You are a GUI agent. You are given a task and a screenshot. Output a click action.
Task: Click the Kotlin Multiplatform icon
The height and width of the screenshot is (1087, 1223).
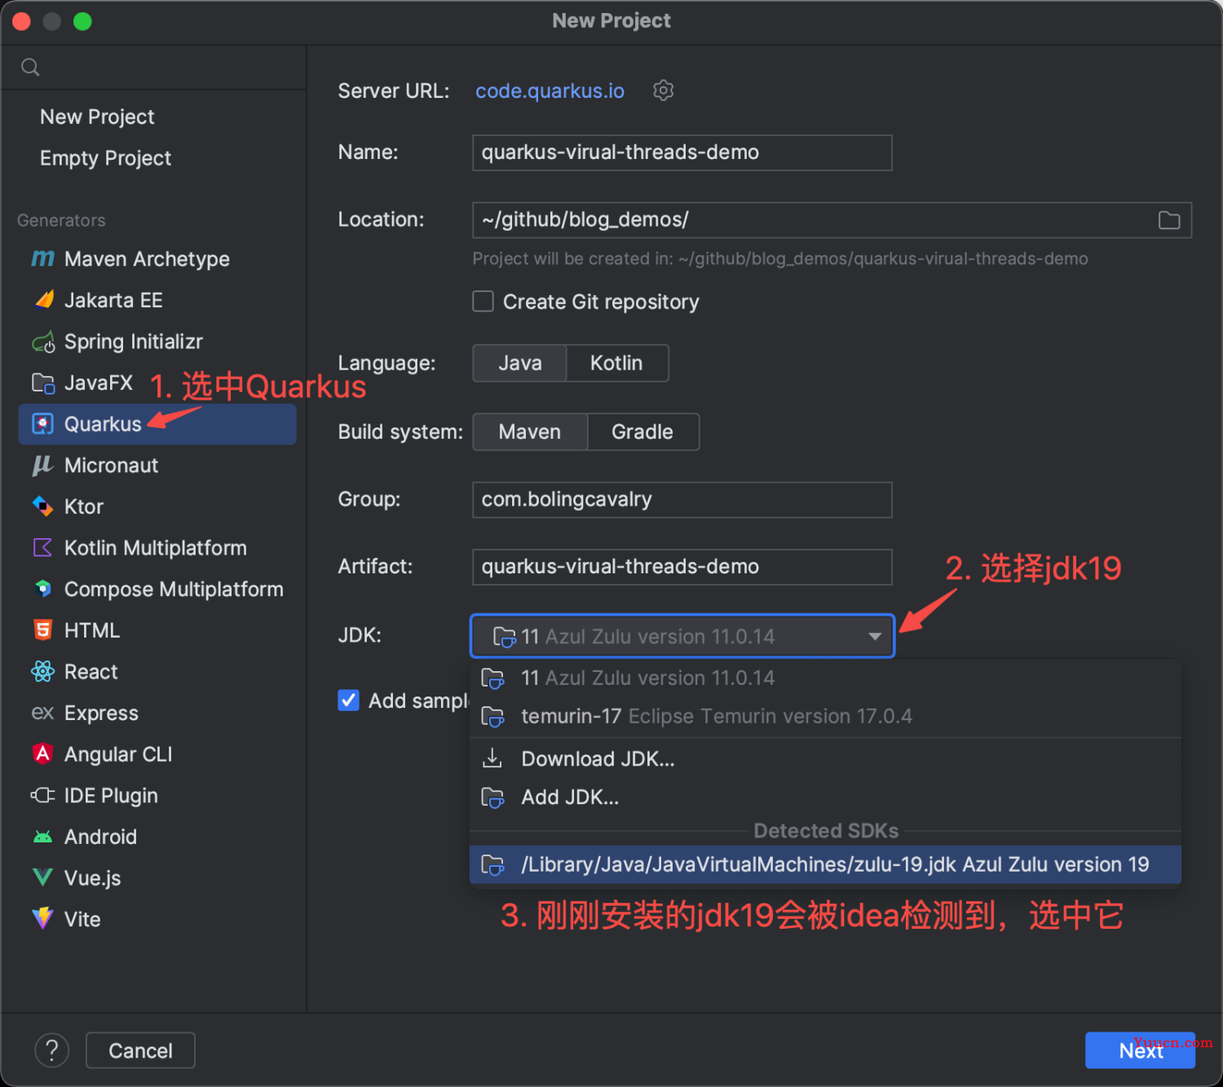(42, 548)
